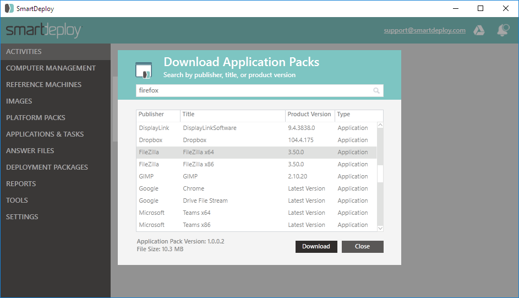The image size is (519, 298).
Task: Close the Download Application Packs dialog
Action: point(363,247)
